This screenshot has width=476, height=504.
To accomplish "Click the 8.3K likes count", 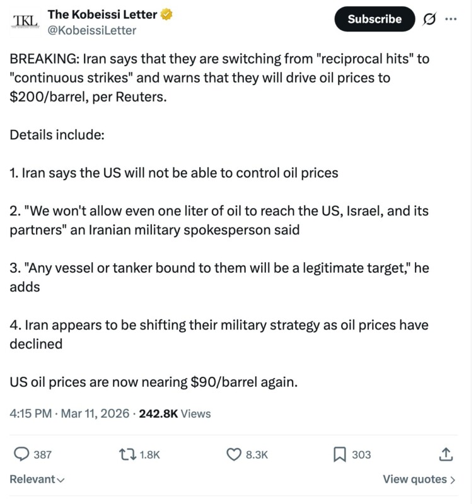I will tap(257, 454).
